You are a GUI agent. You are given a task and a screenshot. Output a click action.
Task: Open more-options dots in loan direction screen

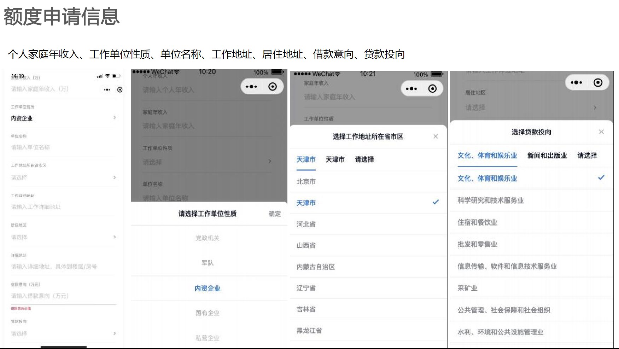click(x=576, y=83)
